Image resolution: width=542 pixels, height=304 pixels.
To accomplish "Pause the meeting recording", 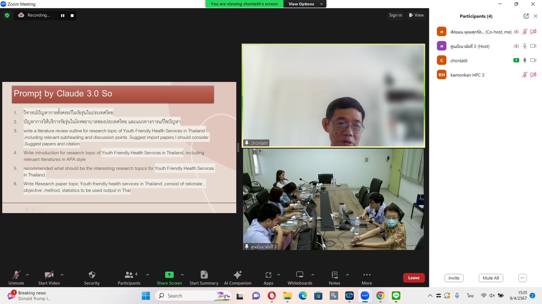I will pos(63,15).
